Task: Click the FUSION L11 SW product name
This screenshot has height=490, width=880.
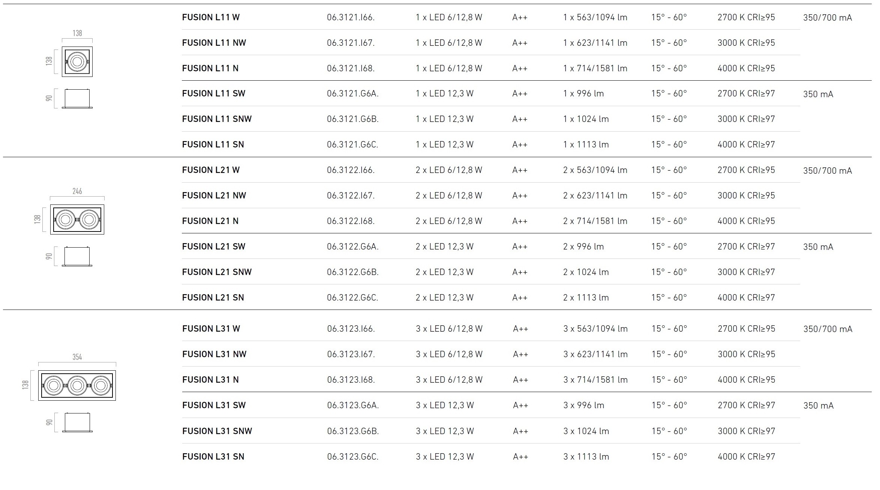Action: (213, 93)
